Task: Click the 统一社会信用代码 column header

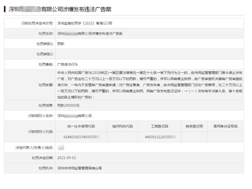Action: pyautogui.click(x=81, y=126)
